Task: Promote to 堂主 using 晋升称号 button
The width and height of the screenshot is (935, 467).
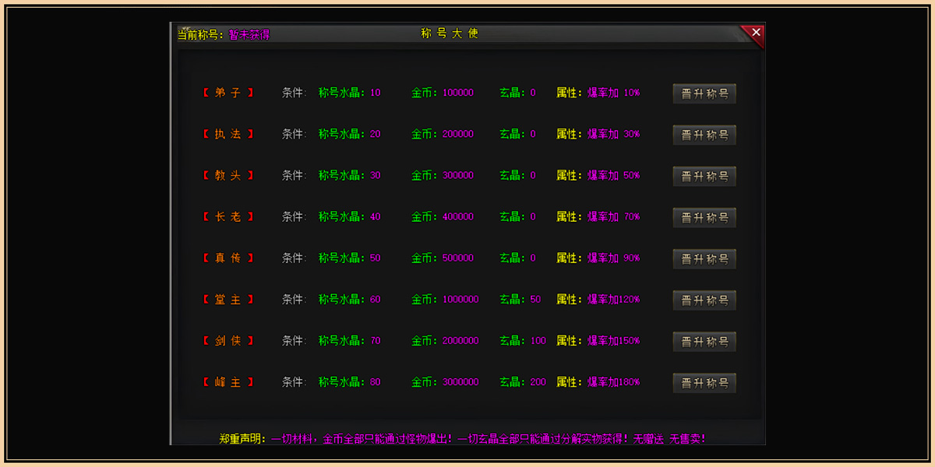Action: [704, 300]
